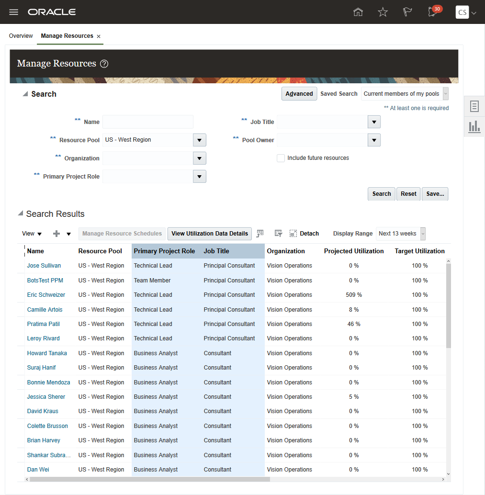The height and width of the screenshot is (495, 485).
Task: Open Dan Wei resource link
Action: tap(38, 470)
